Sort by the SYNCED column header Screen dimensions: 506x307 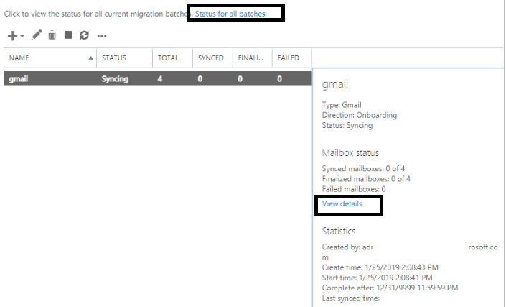(212, 58)
